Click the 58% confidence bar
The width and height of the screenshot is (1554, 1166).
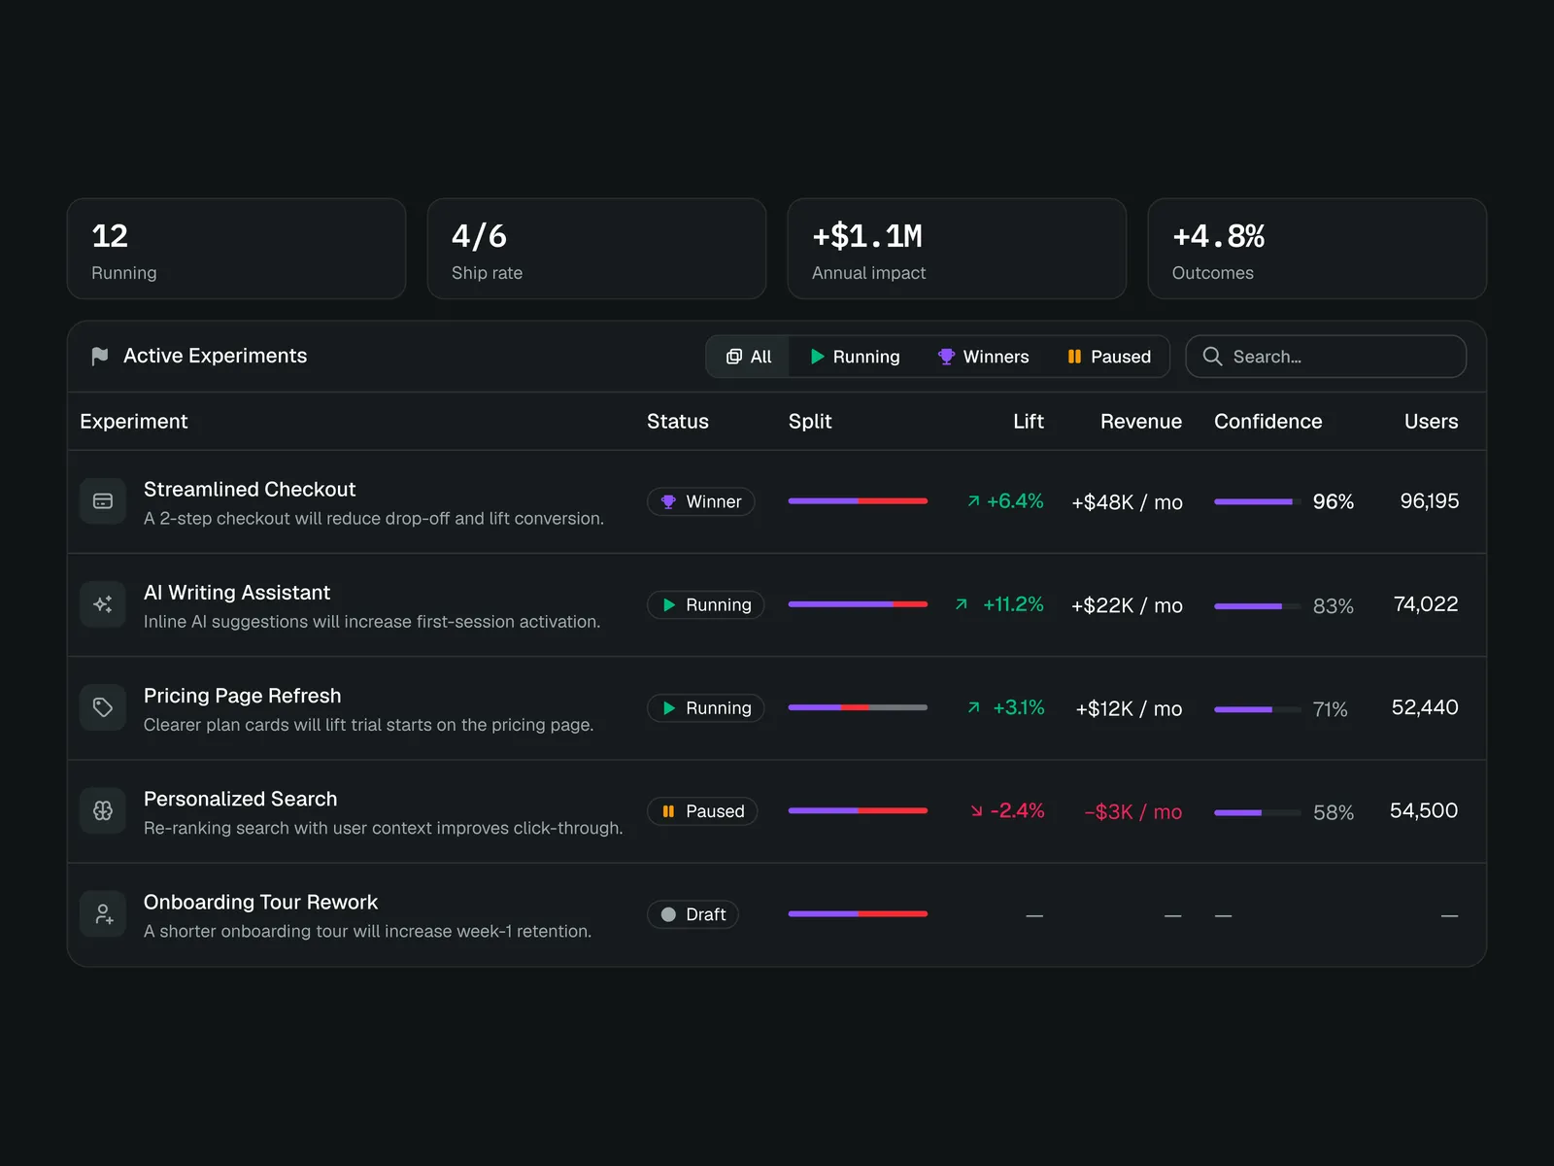(1258, 812)
